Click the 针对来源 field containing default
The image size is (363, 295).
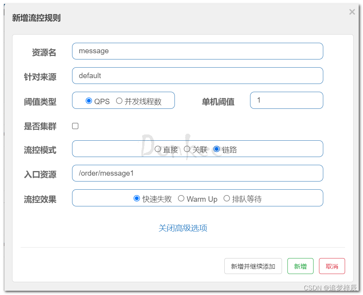click(x=197, y=75)
